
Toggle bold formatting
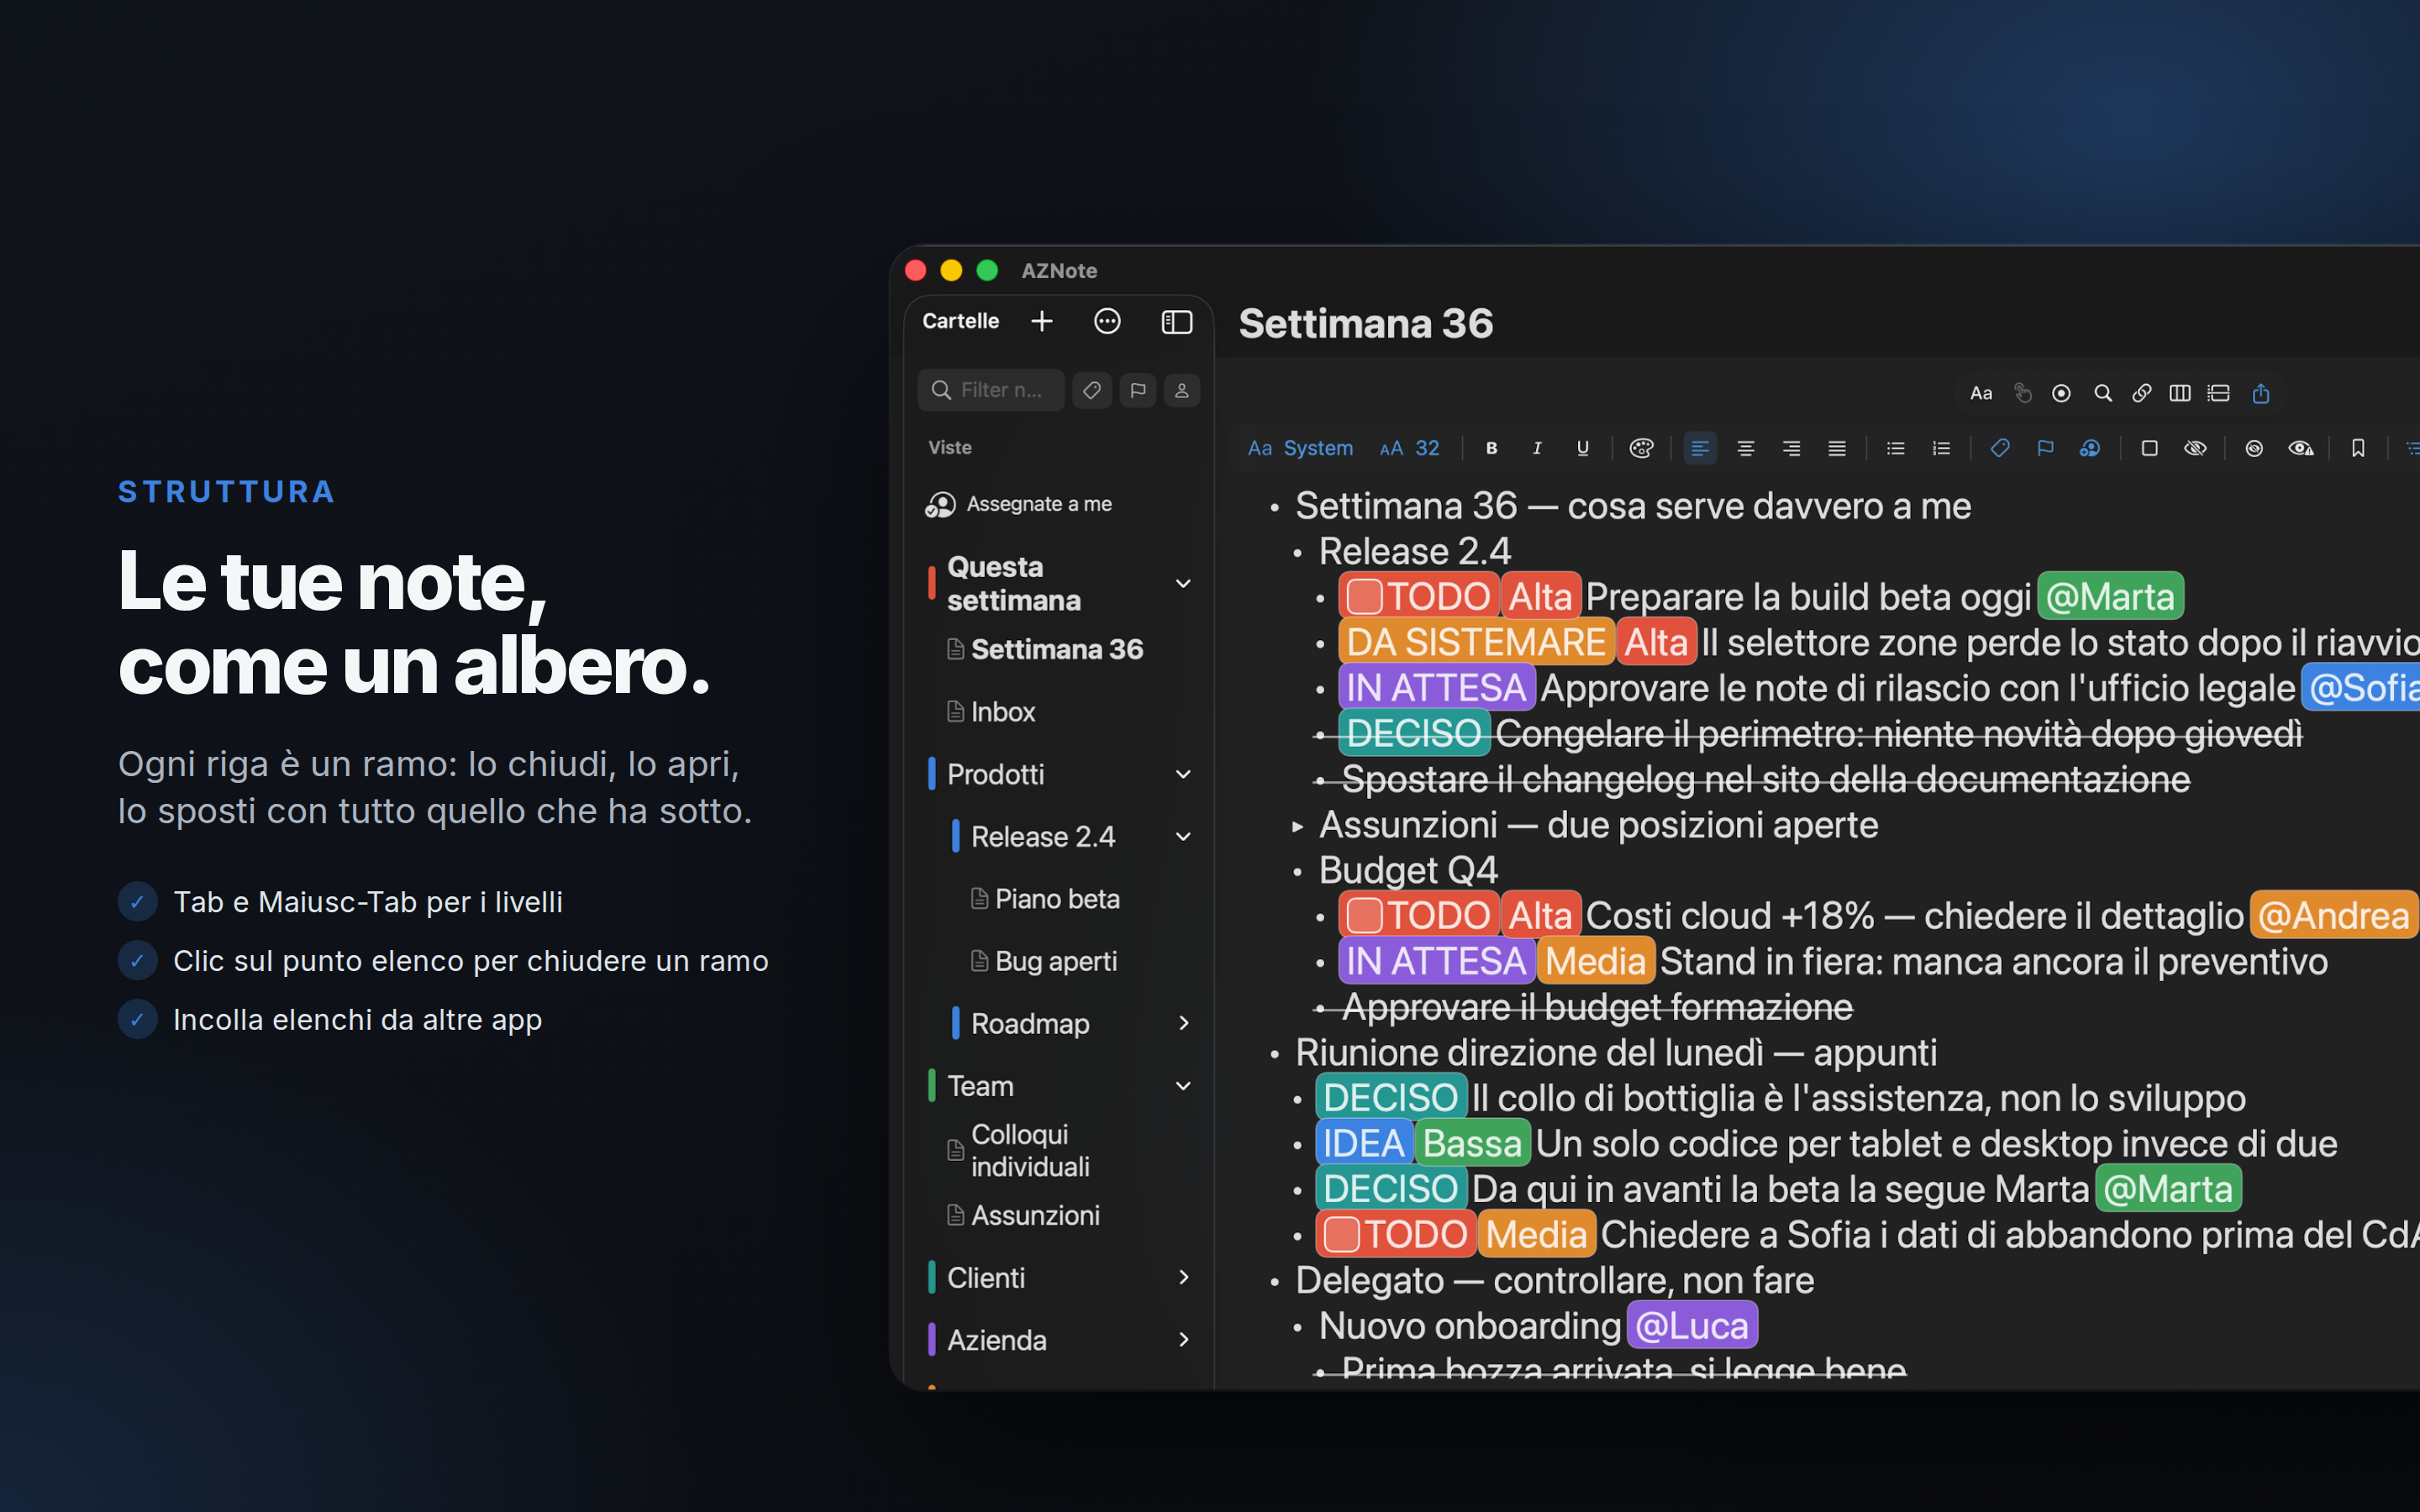point(1491,448)
